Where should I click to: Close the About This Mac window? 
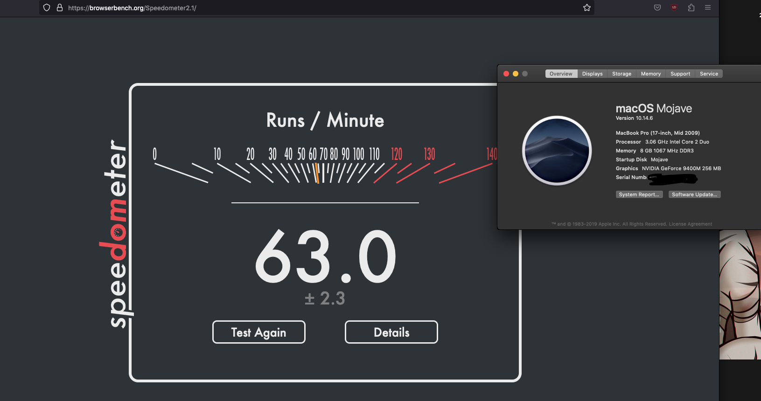(506, 74)
